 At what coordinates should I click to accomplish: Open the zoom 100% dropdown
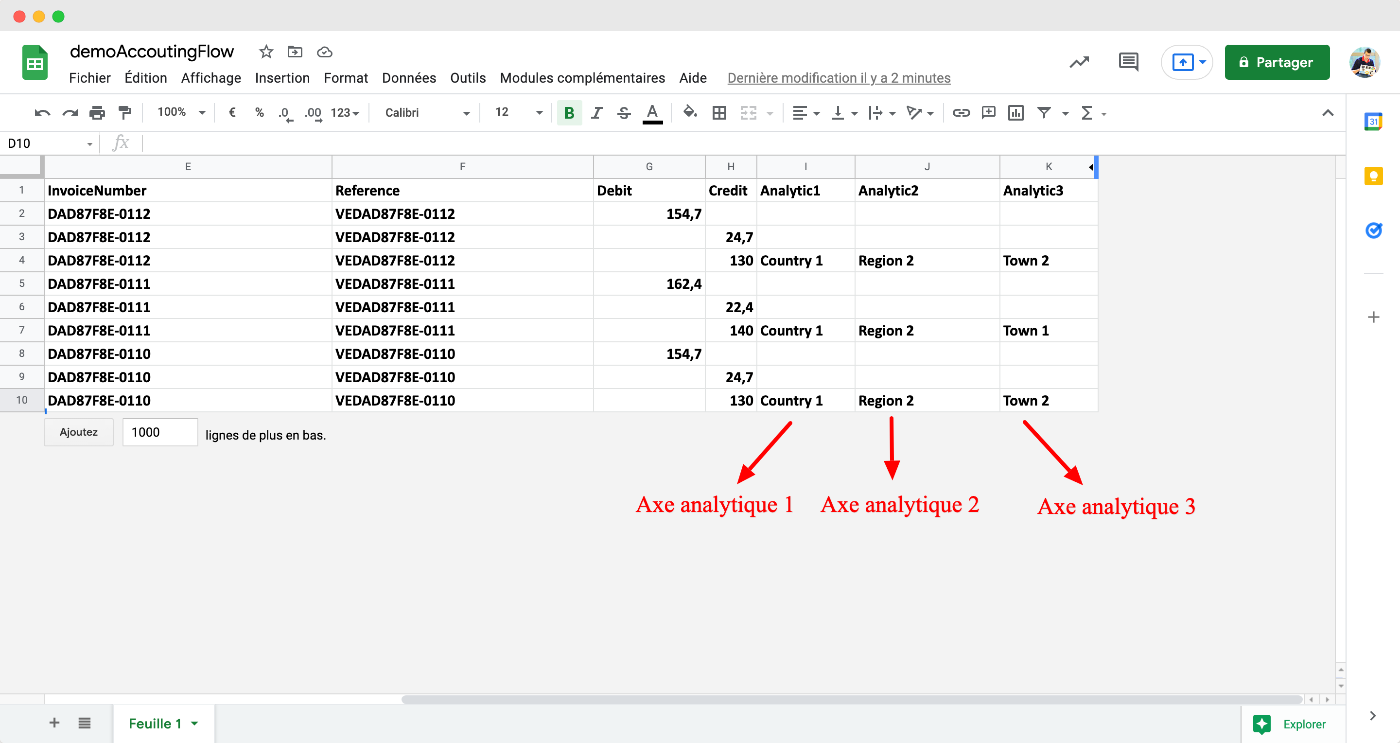181,112
